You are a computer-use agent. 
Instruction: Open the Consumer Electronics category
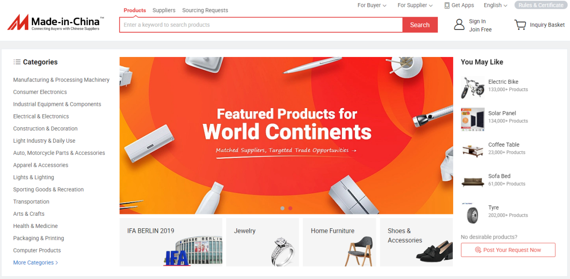40,92
